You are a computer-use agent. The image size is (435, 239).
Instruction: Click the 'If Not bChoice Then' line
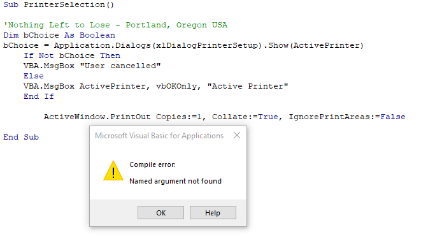pos(72,55)
